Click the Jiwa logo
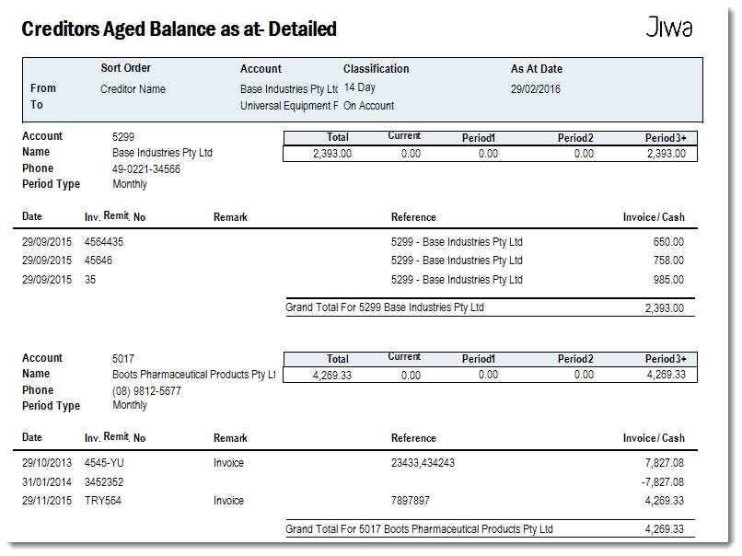742x556 pixels. pyautogui.click(x=668, y=27)
